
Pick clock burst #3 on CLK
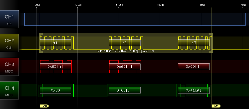coord(194,43)
